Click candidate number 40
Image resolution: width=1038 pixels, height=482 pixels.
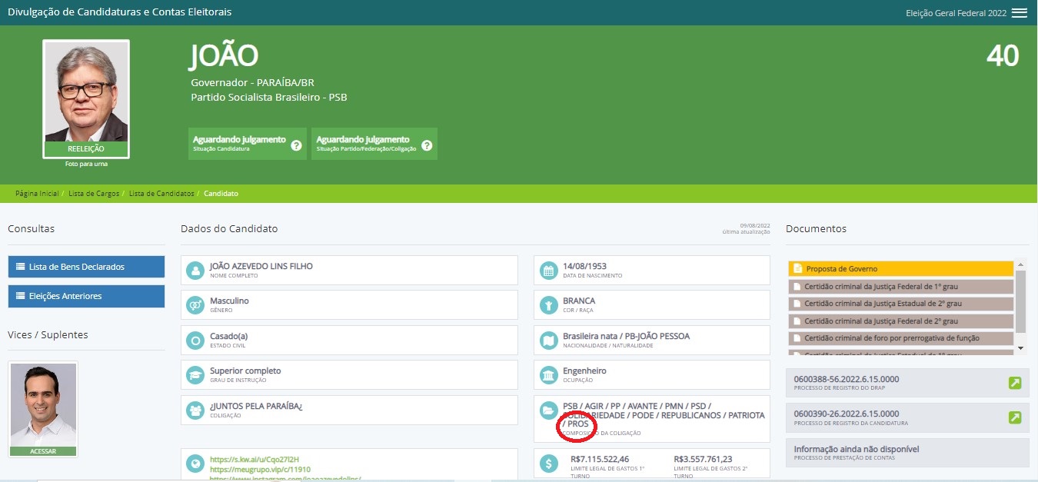(x=1002, y=56)
